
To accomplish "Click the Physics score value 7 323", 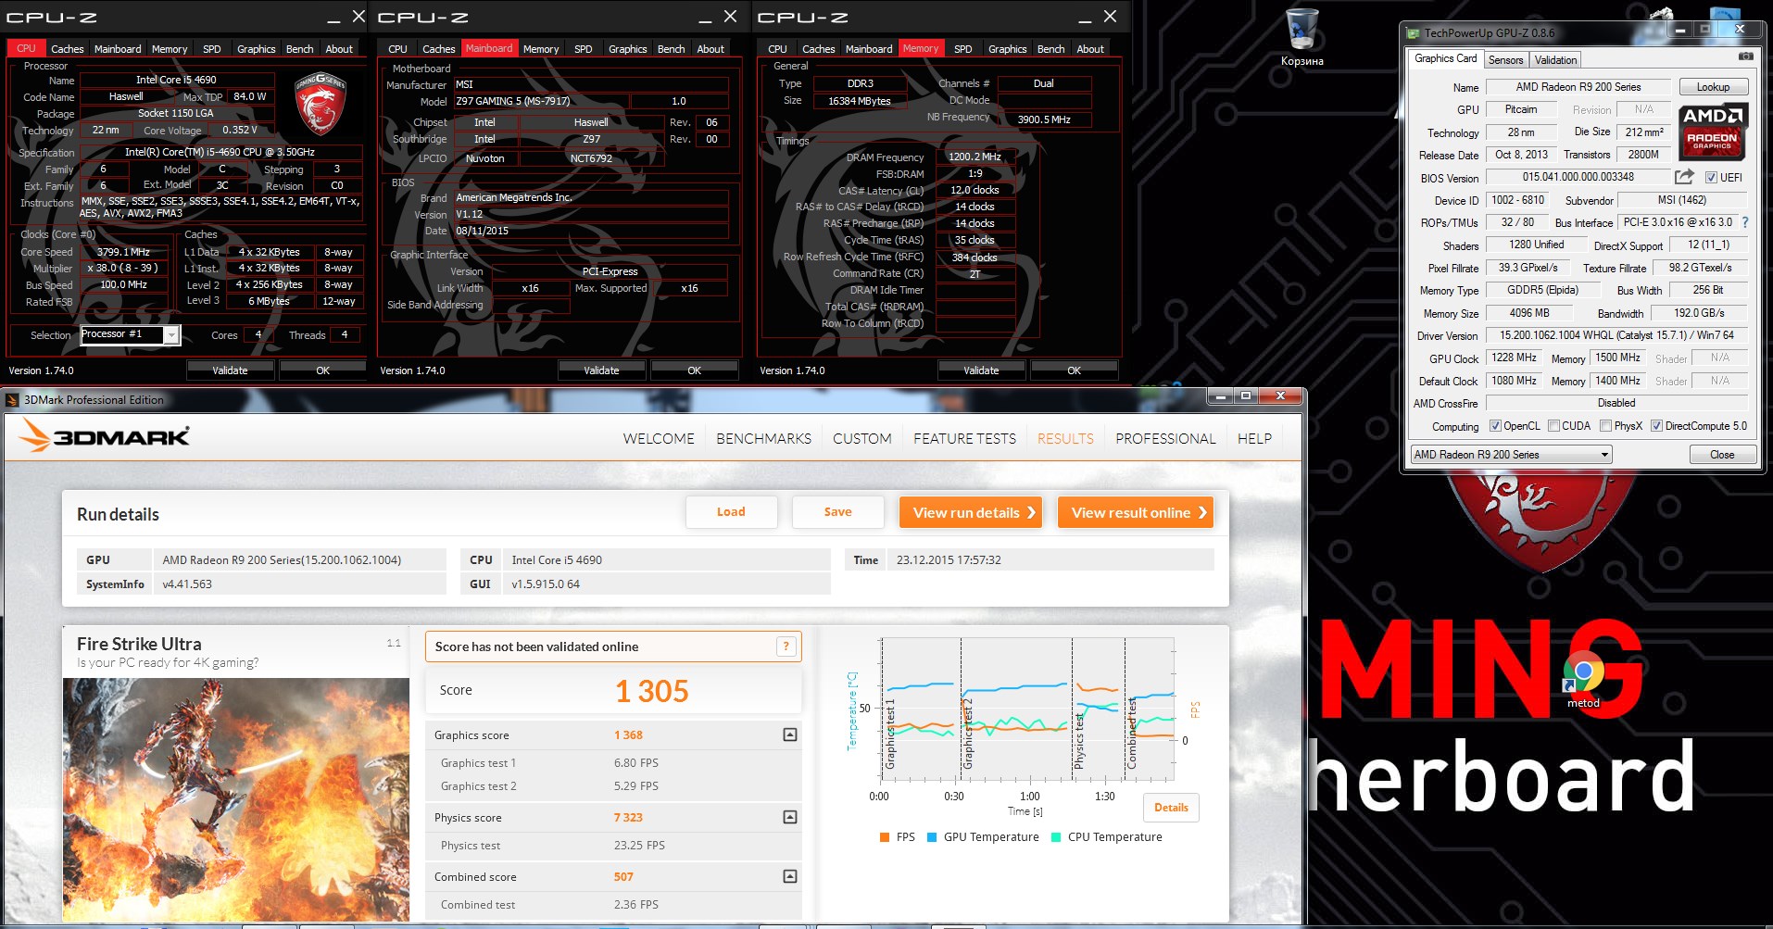I will coord(628,817).
